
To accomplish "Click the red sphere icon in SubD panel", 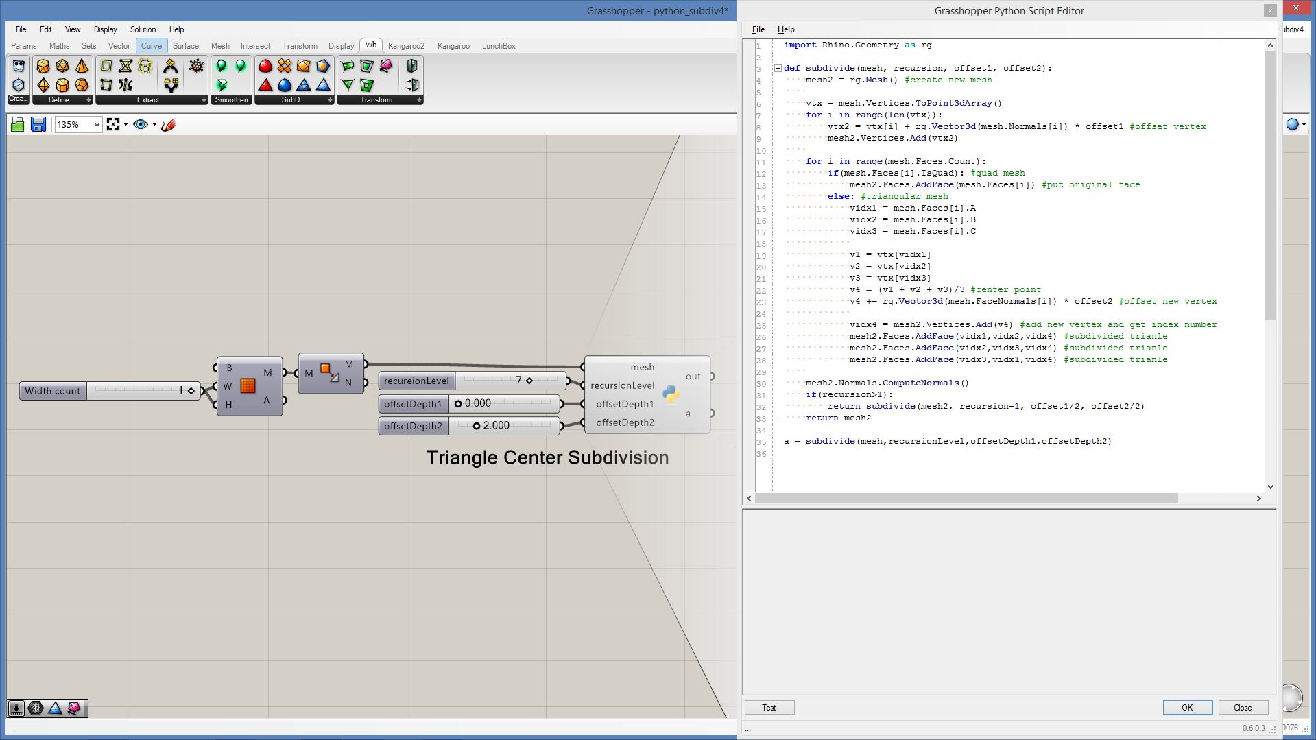I will pos(265,67).
